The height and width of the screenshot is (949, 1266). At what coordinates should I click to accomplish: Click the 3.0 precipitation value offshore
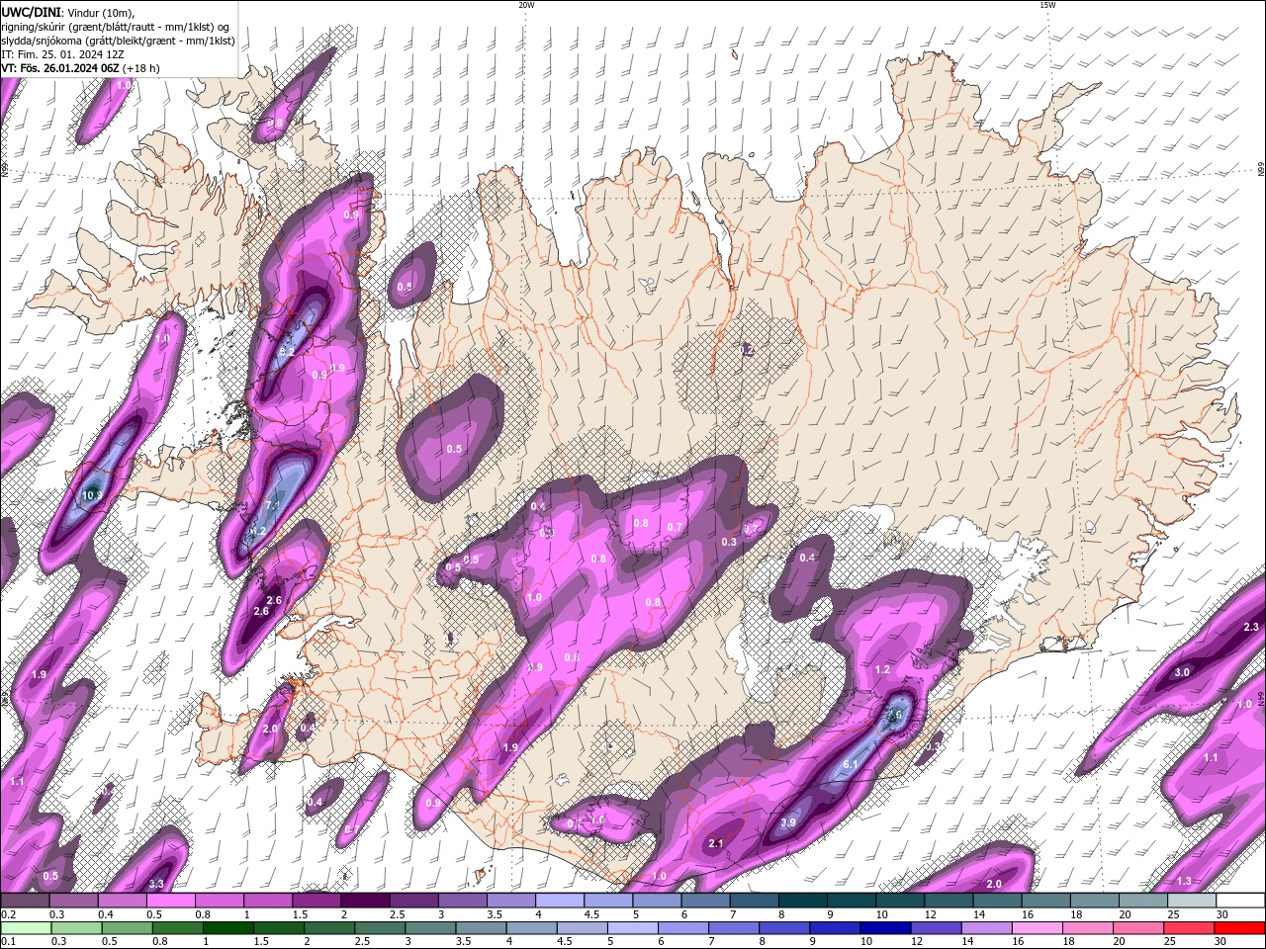(x=1182, y=672)
